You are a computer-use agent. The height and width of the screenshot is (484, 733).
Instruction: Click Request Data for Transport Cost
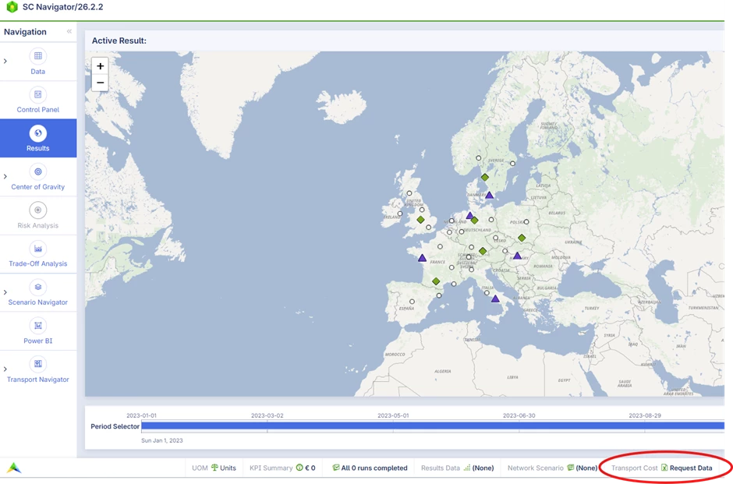[x=691, y=468]
